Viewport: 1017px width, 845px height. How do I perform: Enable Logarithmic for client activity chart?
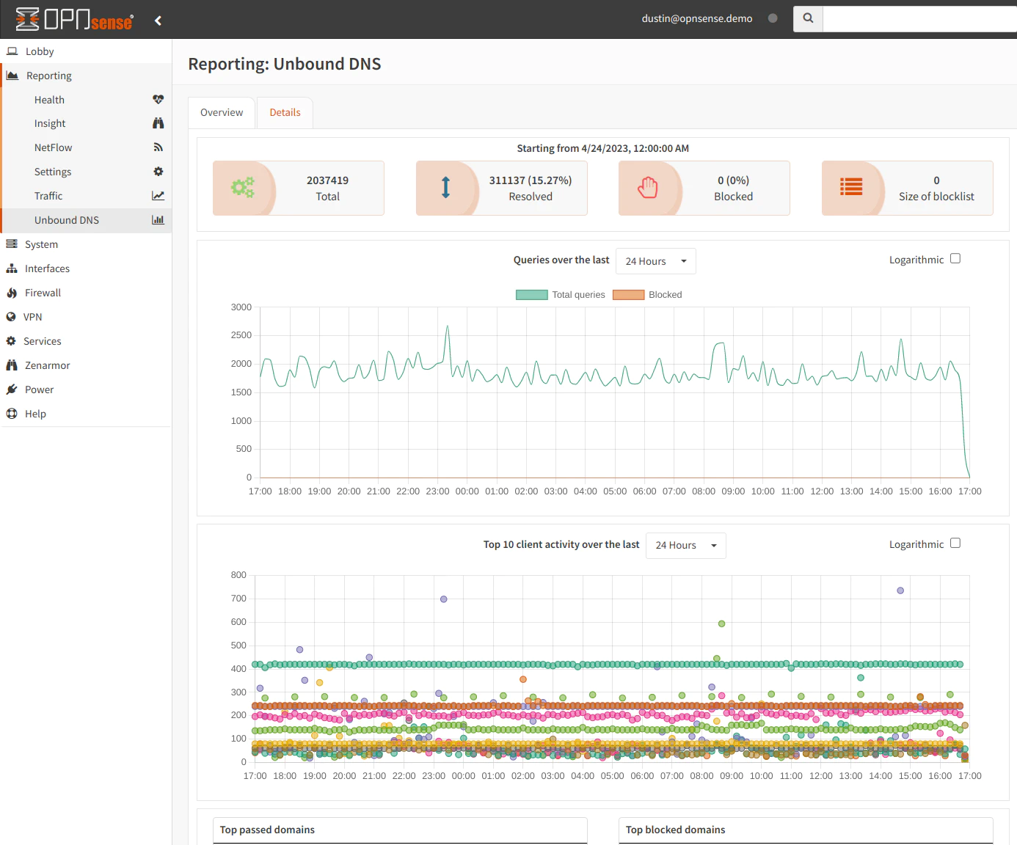(955, 544)
